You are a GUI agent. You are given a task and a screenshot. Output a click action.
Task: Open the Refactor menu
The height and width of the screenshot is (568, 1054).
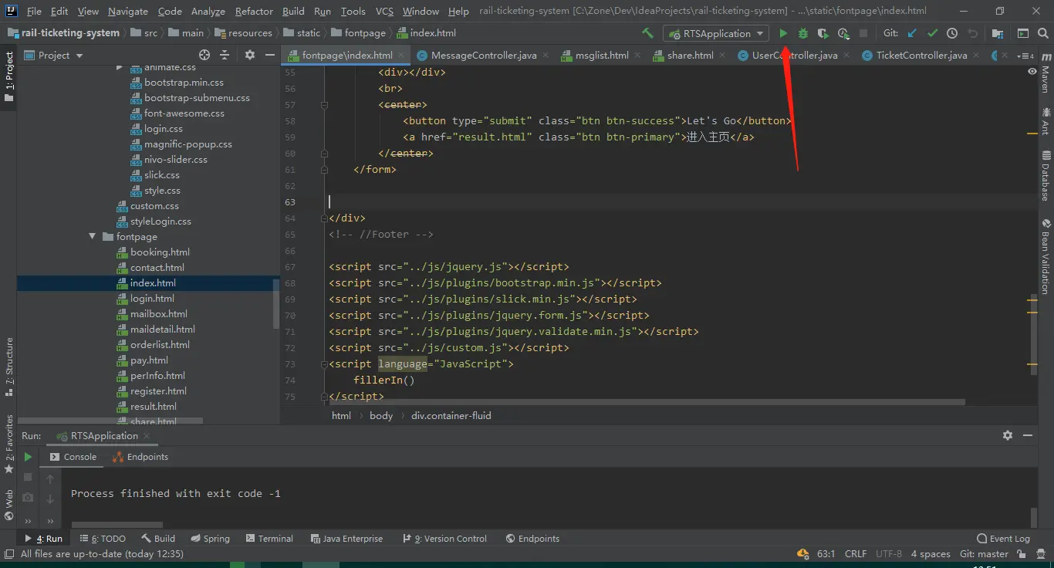pos(254,11)
